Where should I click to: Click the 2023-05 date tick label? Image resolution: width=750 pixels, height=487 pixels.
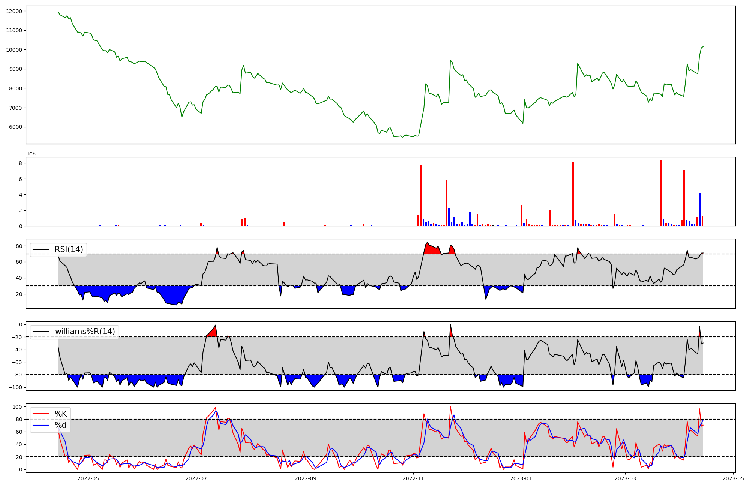[733, 478]
